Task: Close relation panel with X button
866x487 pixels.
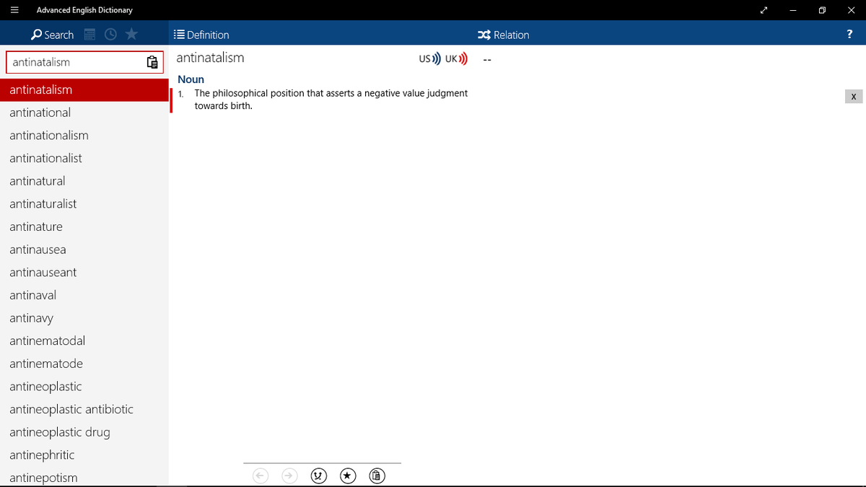Action: click(853, 97)
